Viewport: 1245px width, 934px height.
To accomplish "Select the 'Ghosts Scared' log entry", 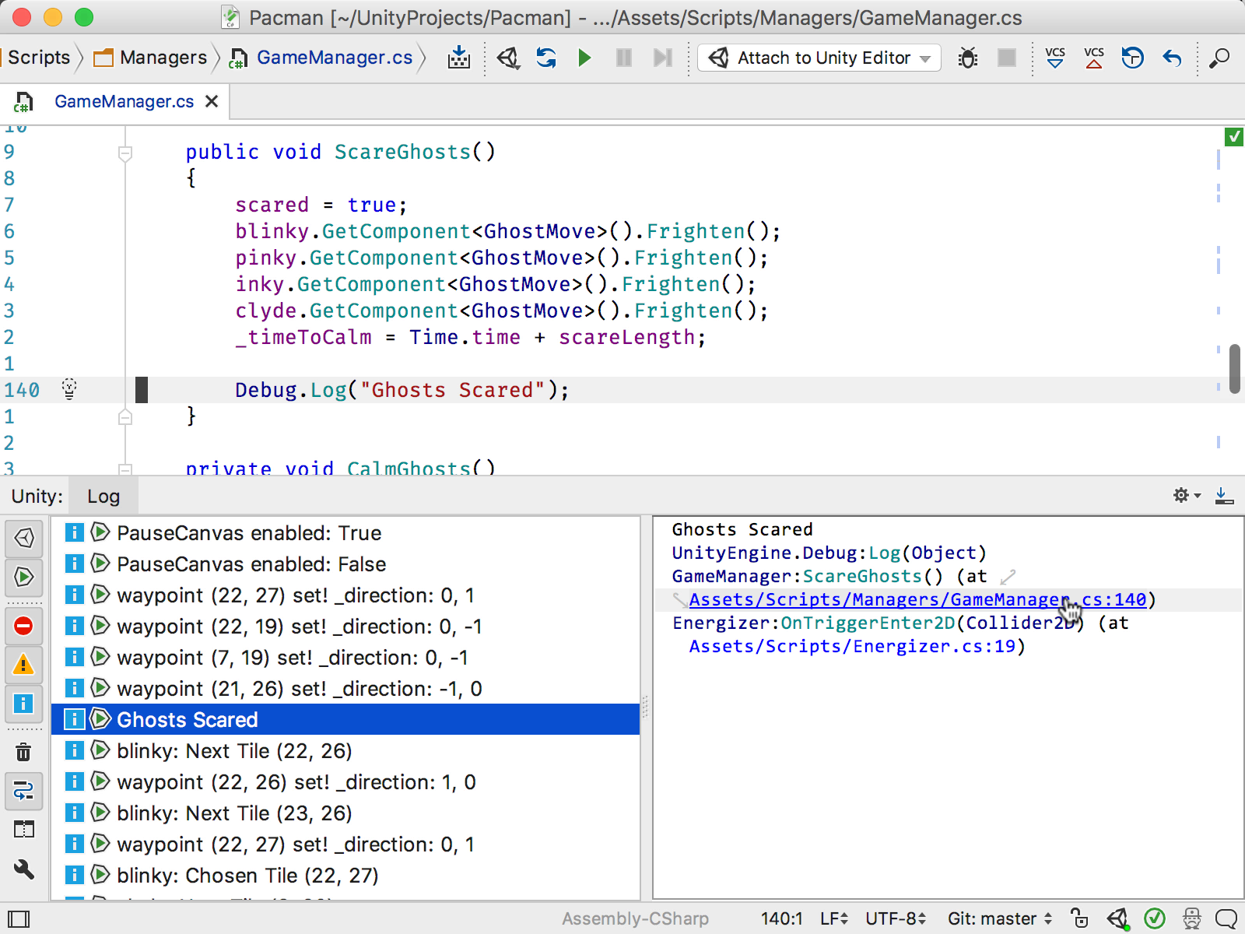I will click(345, 719).
